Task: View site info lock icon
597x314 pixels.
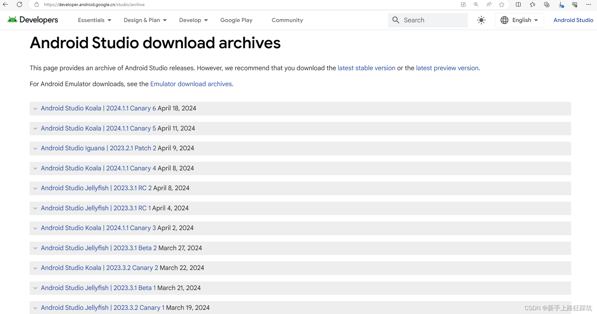Action: tap(37, 4)
